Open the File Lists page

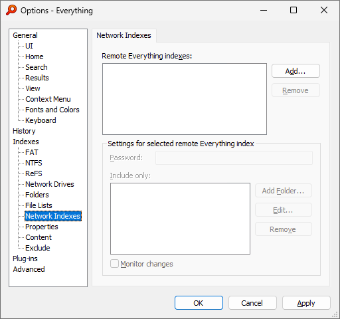[x=39, y=205]
